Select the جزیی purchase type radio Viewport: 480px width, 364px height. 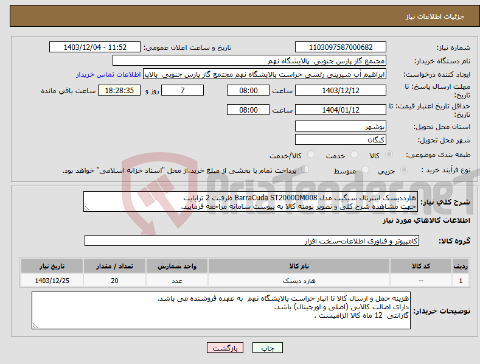(x=404, y=169)
